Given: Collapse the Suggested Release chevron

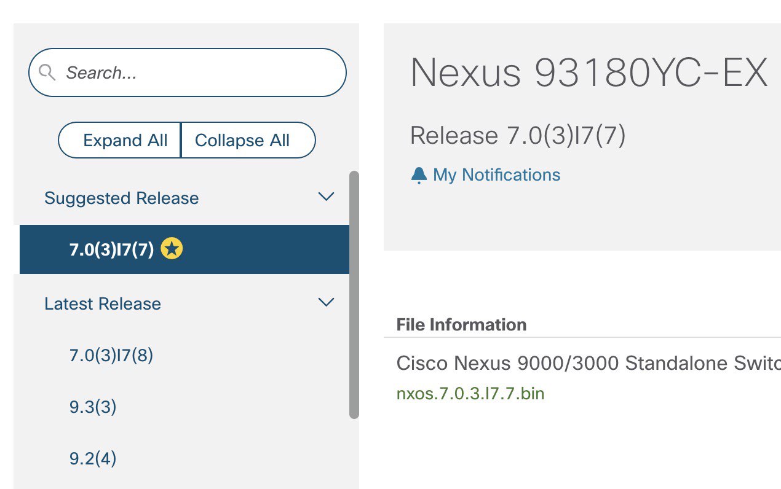Looking at the screenshot, I should 326,197.
